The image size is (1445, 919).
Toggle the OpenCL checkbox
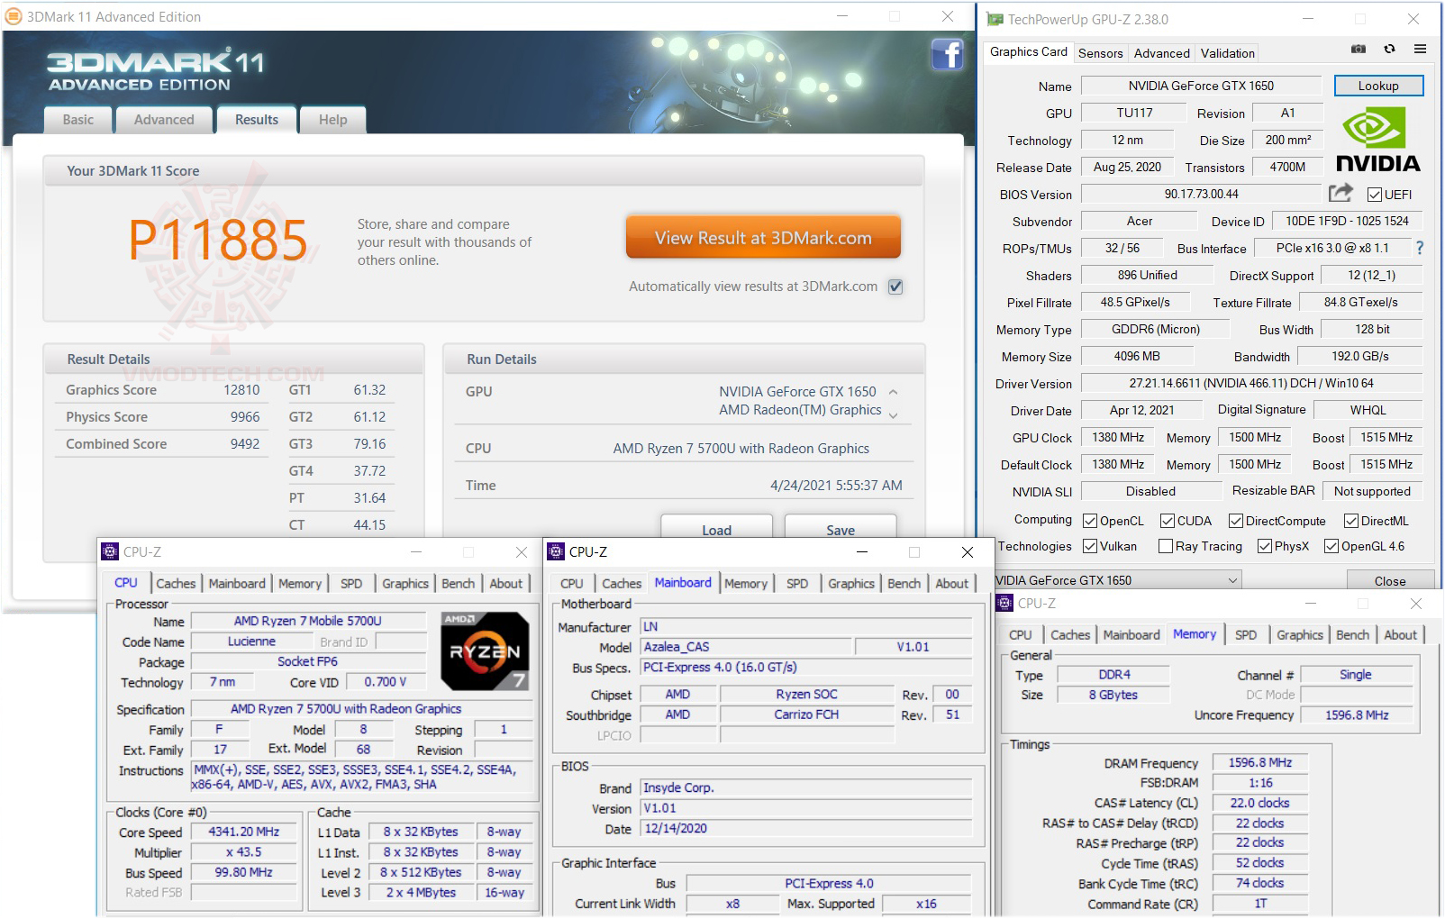(x=1090, y=521)
